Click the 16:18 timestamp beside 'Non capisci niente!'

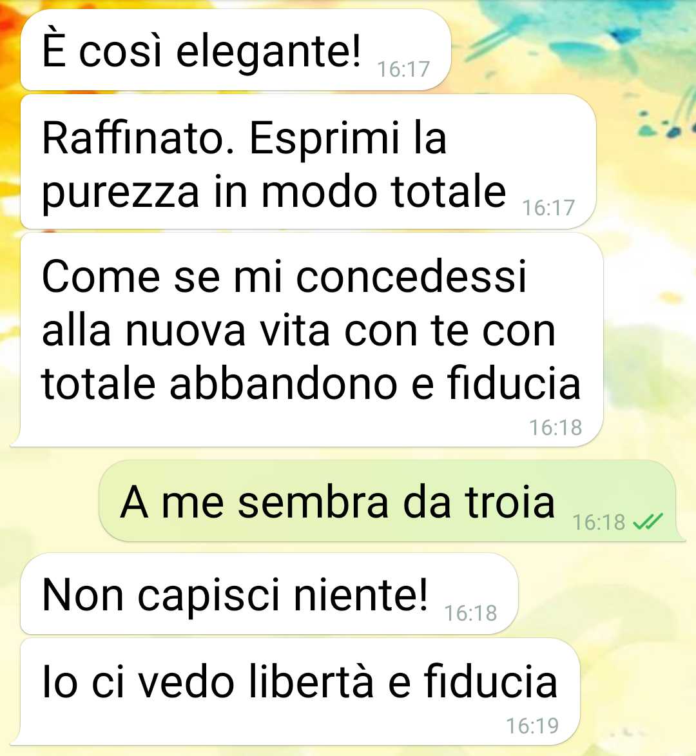(x=470, y=613)
